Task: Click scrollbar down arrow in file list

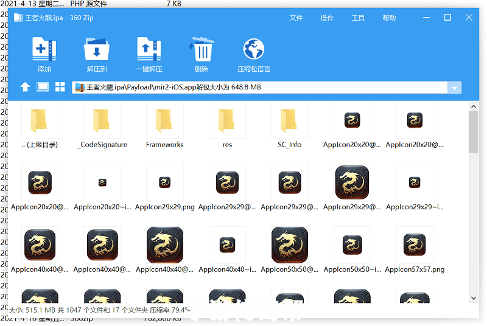Action: coord(474,298)
